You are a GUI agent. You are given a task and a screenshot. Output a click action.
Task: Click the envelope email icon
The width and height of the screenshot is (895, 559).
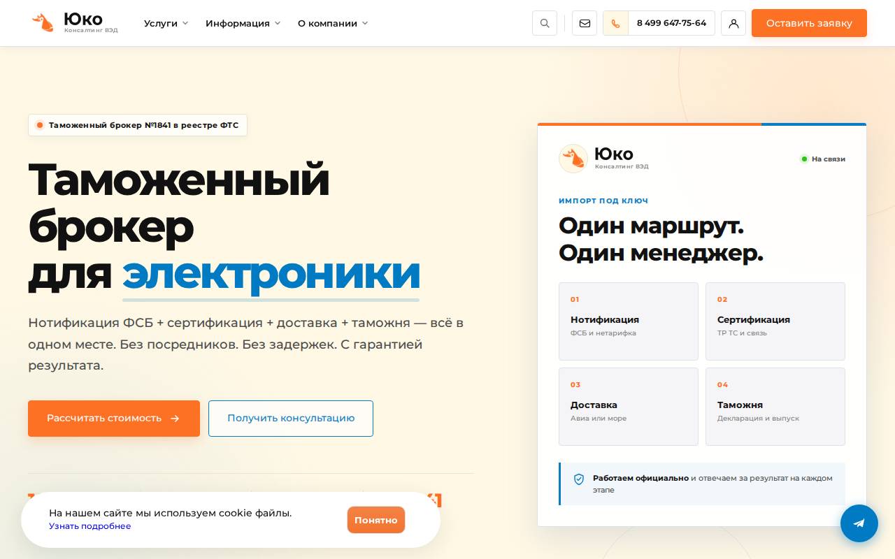pos(585,23)
